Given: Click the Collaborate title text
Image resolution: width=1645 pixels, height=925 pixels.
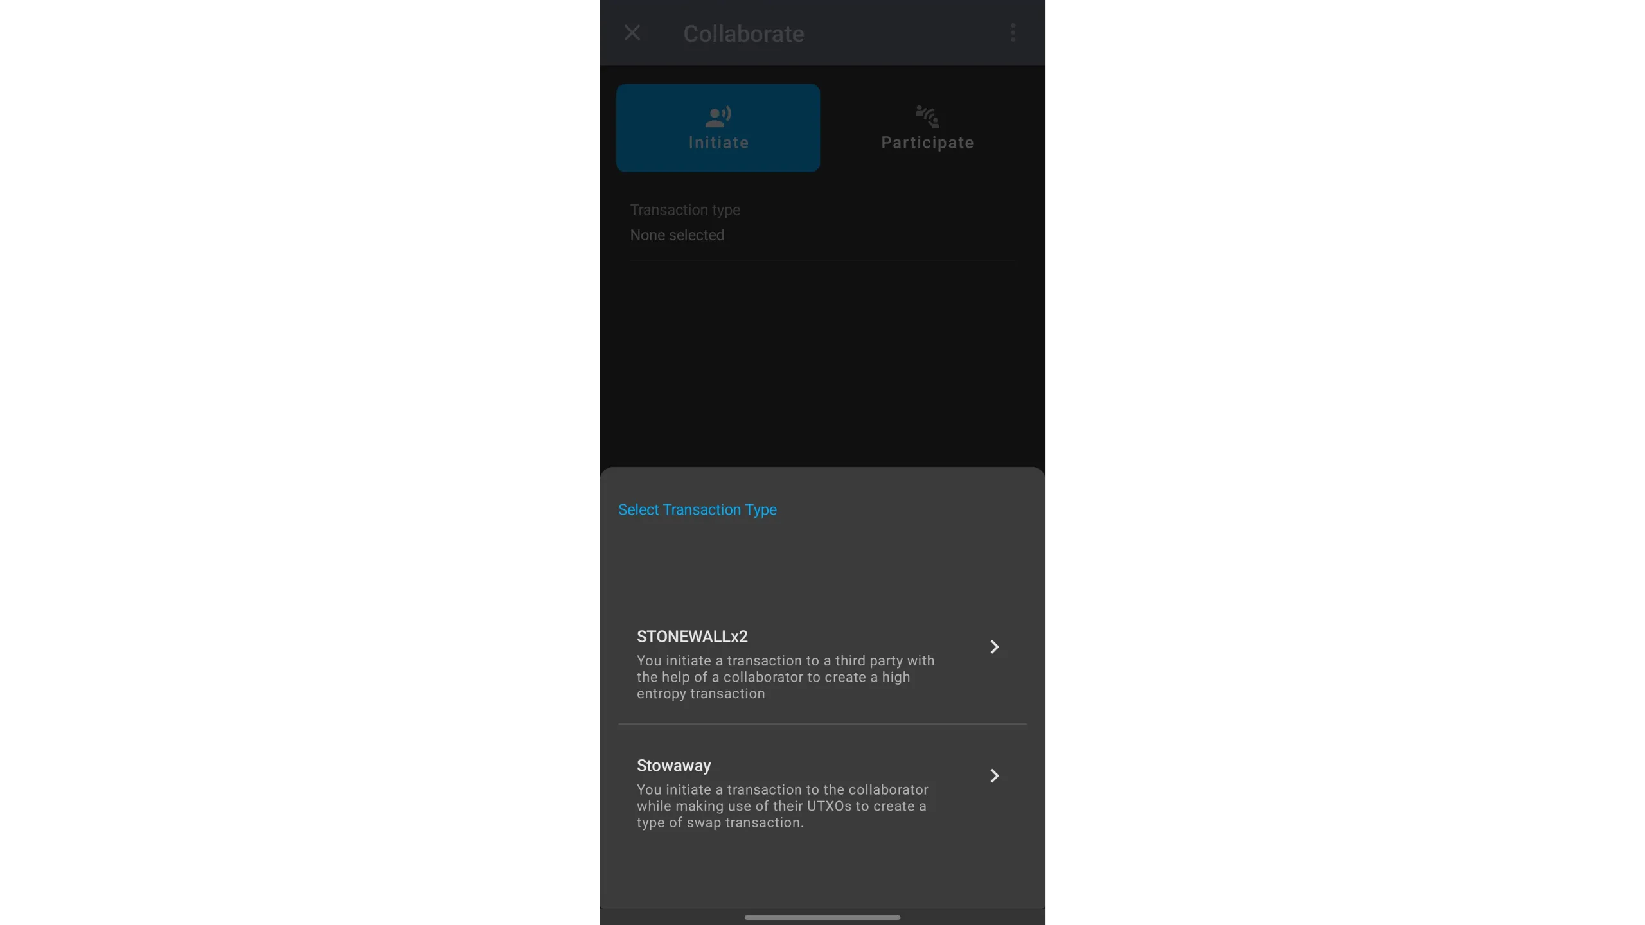Looking at the screenshot, I should (x=743, y=33).
